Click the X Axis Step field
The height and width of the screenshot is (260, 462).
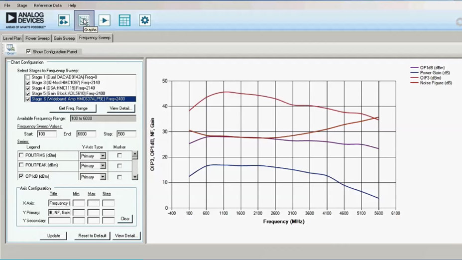(x=108, y=203)
